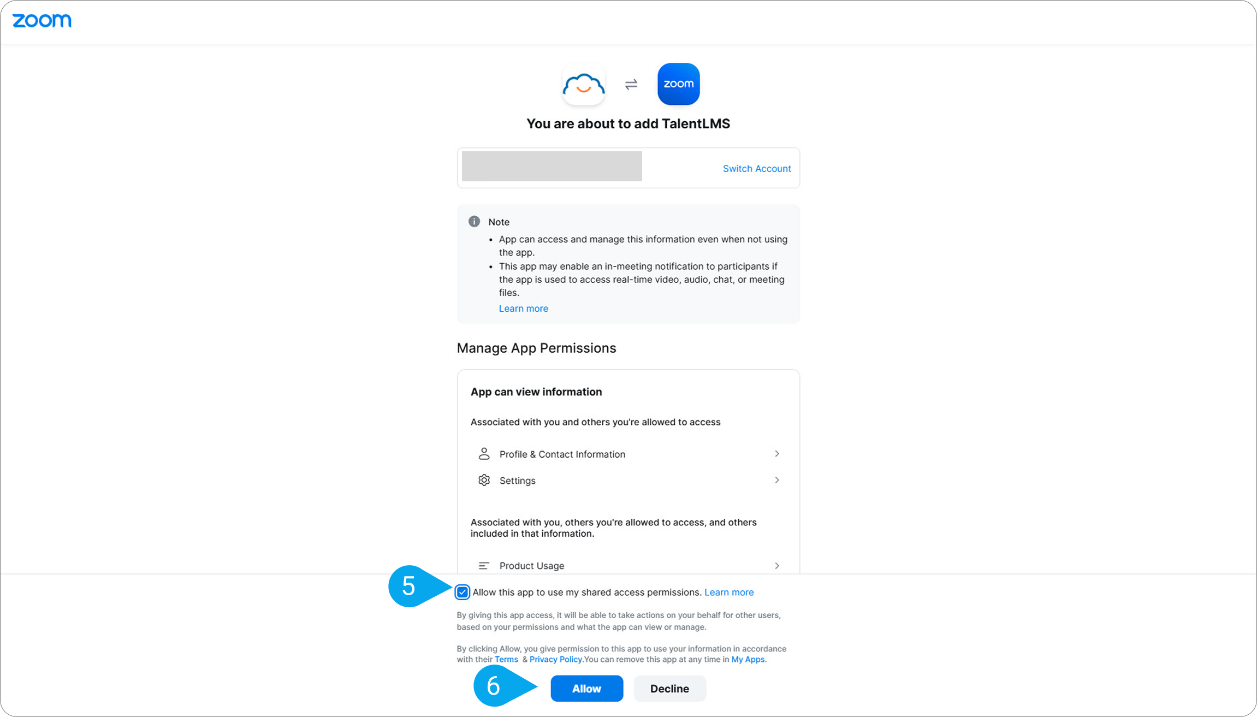Screen dimensions: 1257x717
Task: Open the My Apps link
Action: pyautogui.click(x=748, y=659)
